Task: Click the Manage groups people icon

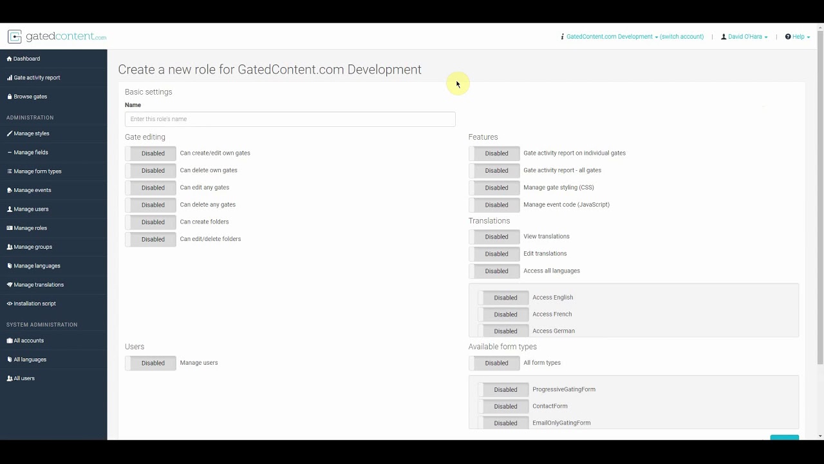Action: click(10, 247)
